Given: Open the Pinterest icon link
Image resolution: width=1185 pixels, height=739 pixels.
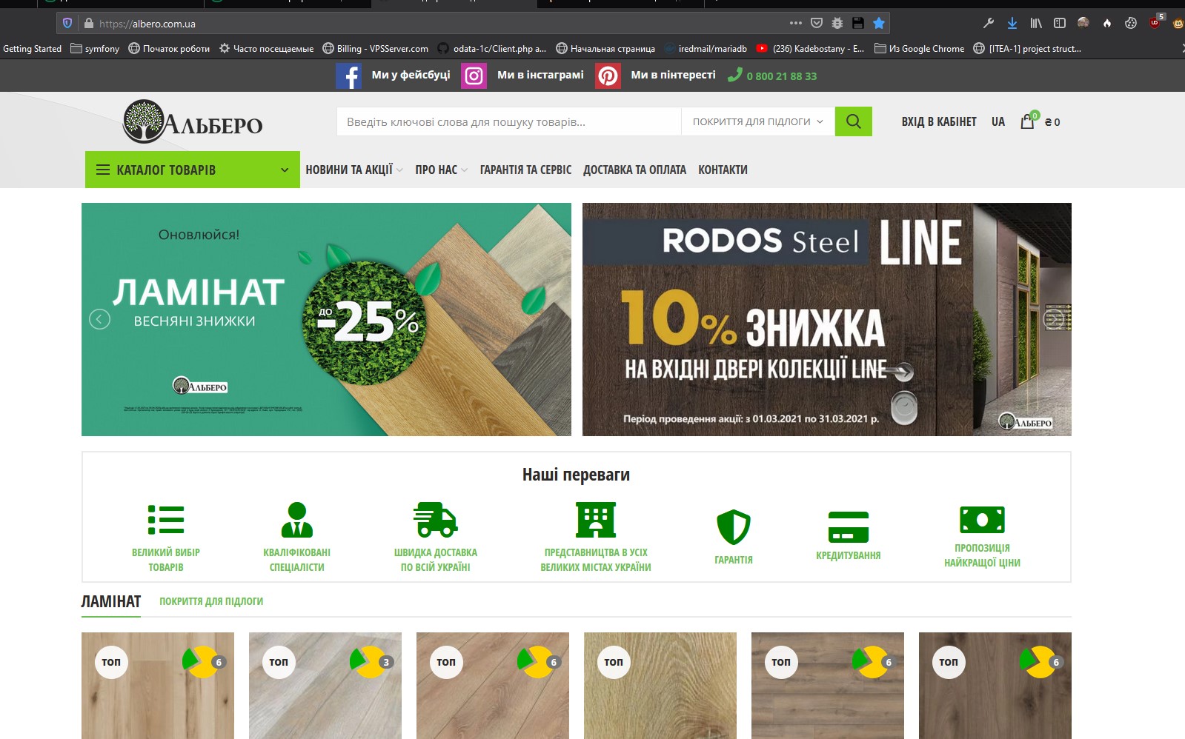Looking at the screenshot, I should (x=608, y=76).
